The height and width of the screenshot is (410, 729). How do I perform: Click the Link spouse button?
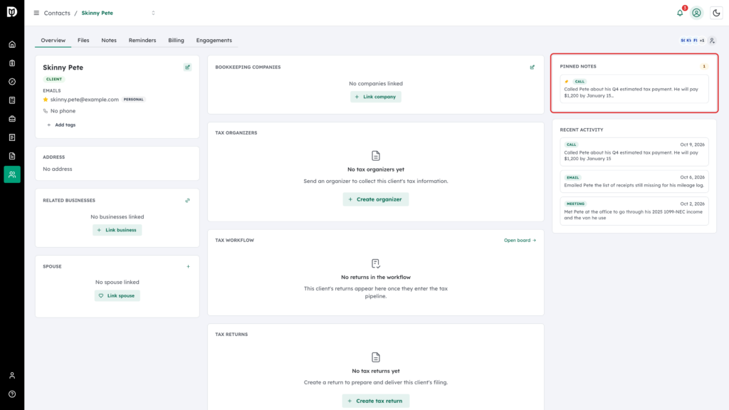coord(117,295)
